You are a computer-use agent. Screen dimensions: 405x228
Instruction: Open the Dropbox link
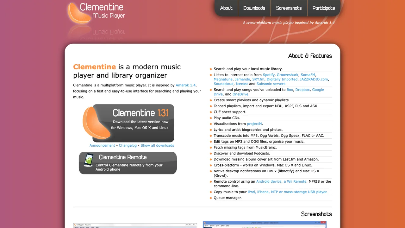[x=302, y=90]
